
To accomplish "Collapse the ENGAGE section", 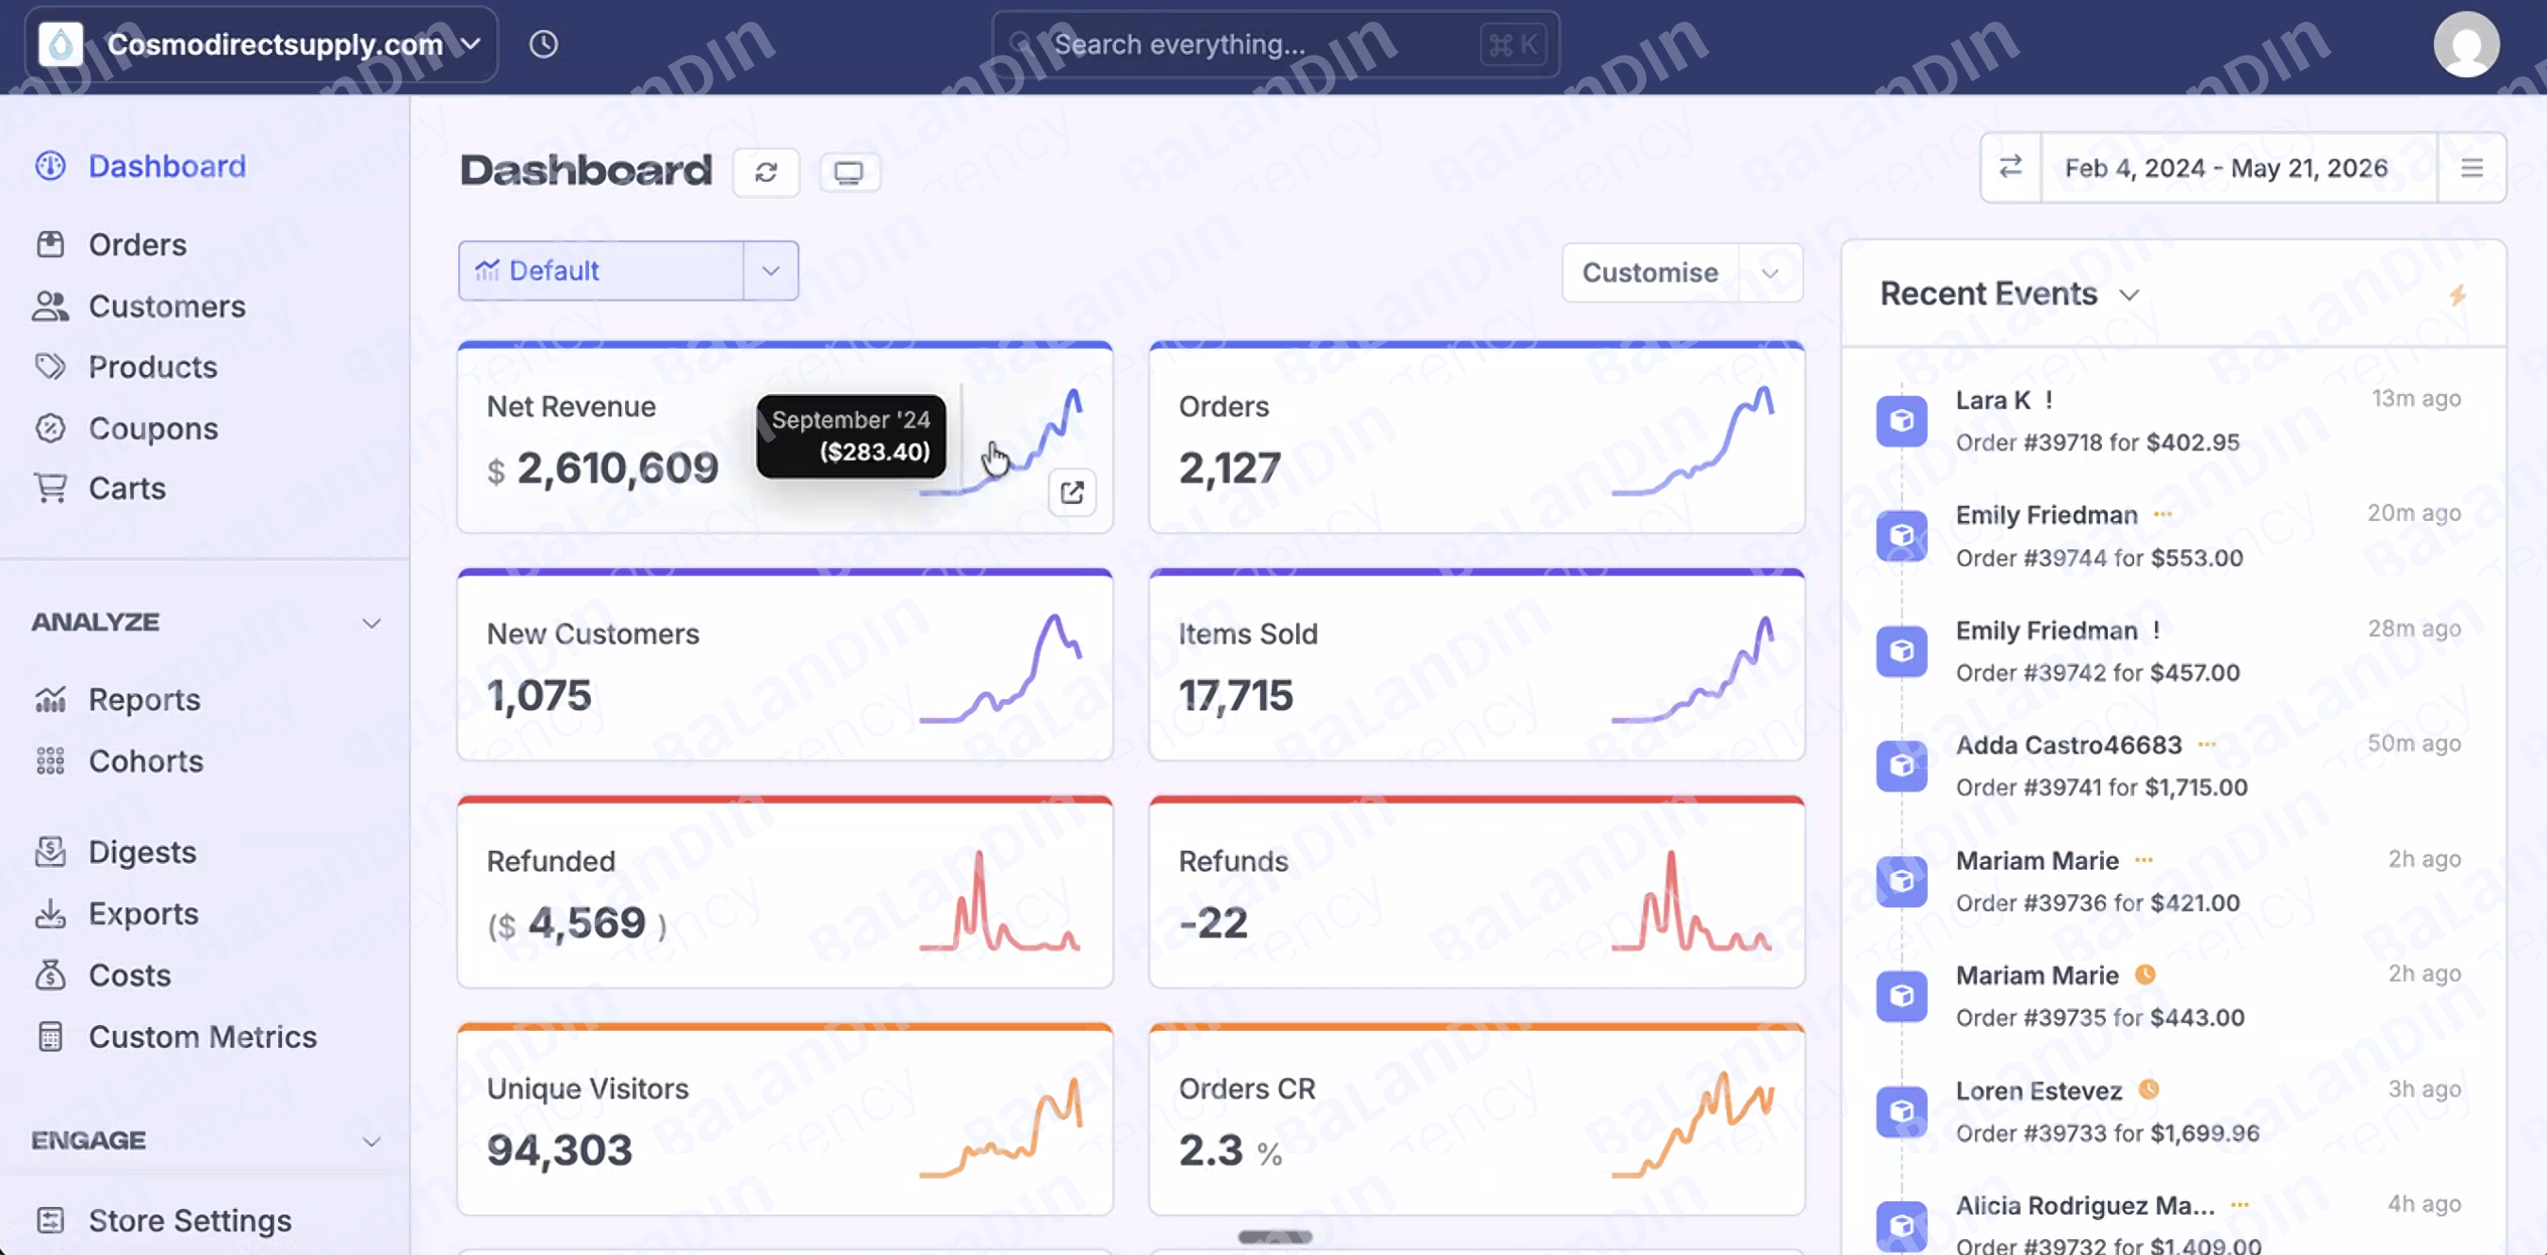I will (370, 1141).
